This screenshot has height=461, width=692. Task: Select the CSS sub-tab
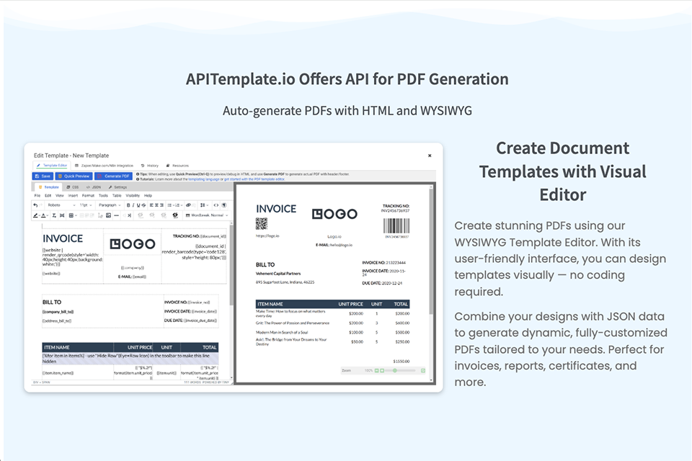(x=72, y=187)
